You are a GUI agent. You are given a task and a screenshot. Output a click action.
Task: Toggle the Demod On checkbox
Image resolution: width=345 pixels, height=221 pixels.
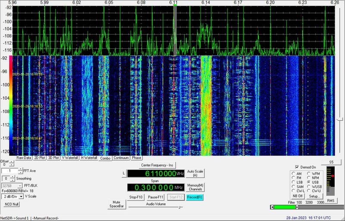pos(297,167)
